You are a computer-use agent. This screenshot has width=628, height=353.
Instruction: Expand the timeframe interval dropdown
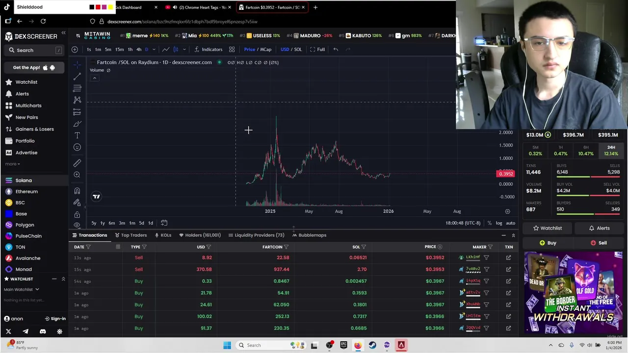click(154, 49)
